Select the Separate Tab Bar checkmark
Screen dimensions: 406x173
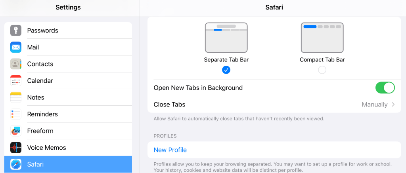[226, 70]
